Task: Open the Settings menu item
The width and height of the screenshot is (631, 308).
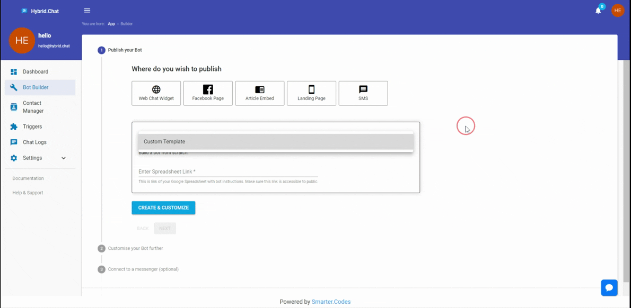Action: tap(40, 158)
